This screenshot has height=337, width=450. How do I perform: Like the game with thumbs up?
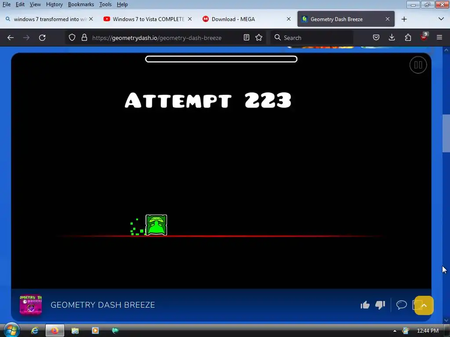(365, 305)
